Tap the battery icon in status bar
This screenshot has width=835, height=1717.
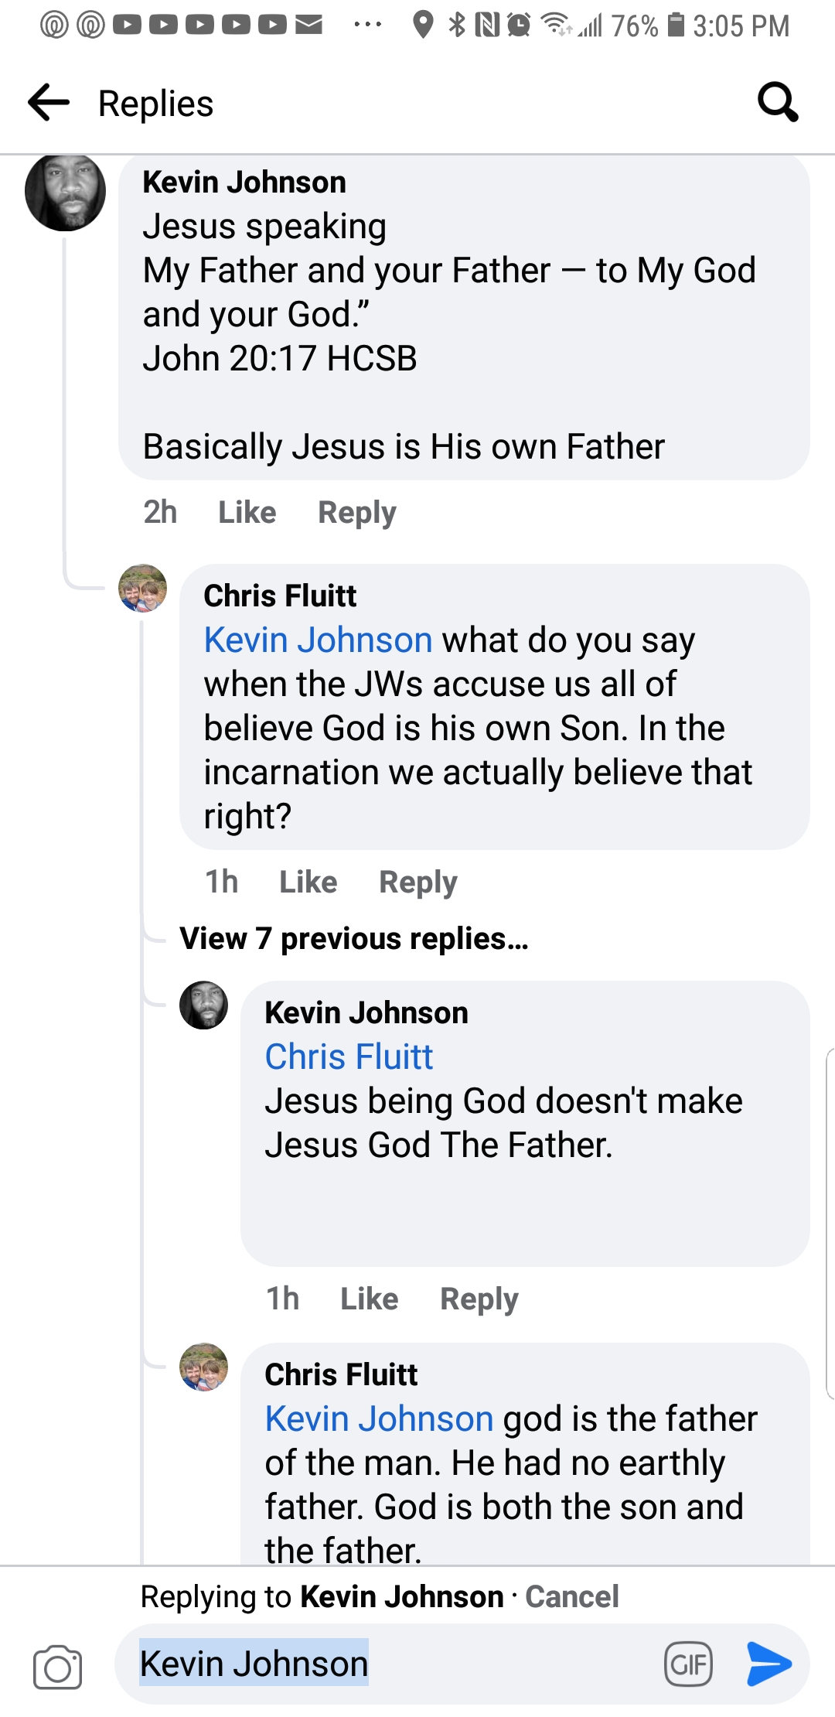(x=676, y=26)
